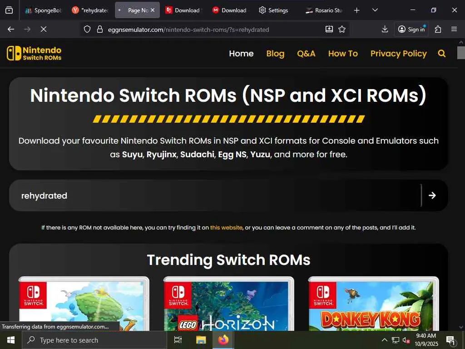465x349 pixels.
Task: Click the page vertical scrollbar thumb
Action: pos(461,53)
